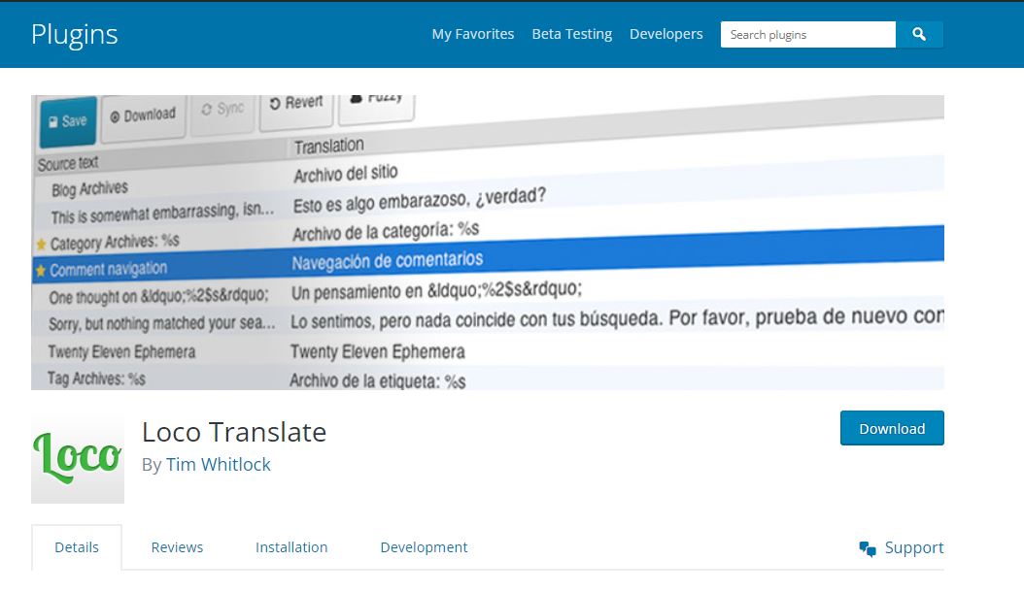
Task: Open the Support link
Action: pyautogui.click(x=913, y=548)
